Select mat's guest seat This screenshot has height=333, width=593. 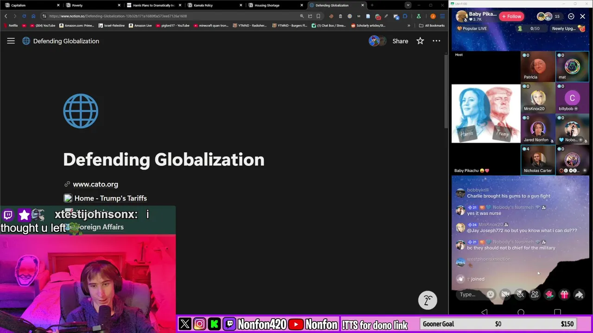click(572, 66)
